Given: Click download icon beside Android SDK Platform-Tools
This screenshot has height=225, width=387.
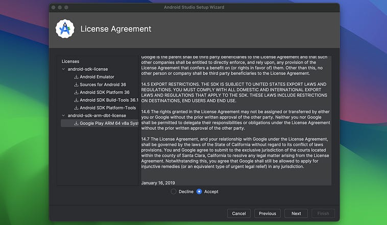Looking at the screenshot, I should tap(76, 108).
